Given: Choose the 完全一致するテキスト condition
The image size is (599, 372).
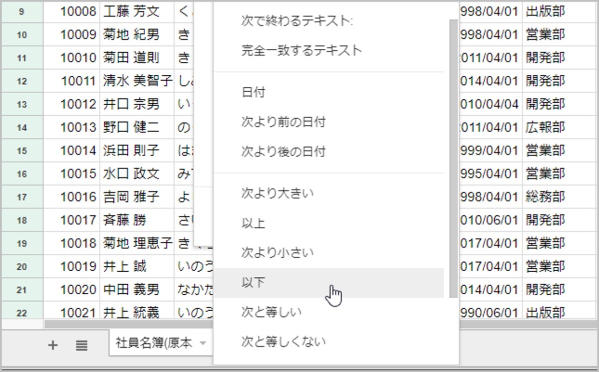Looking at the screenshot, I should (x=328, y=50).
